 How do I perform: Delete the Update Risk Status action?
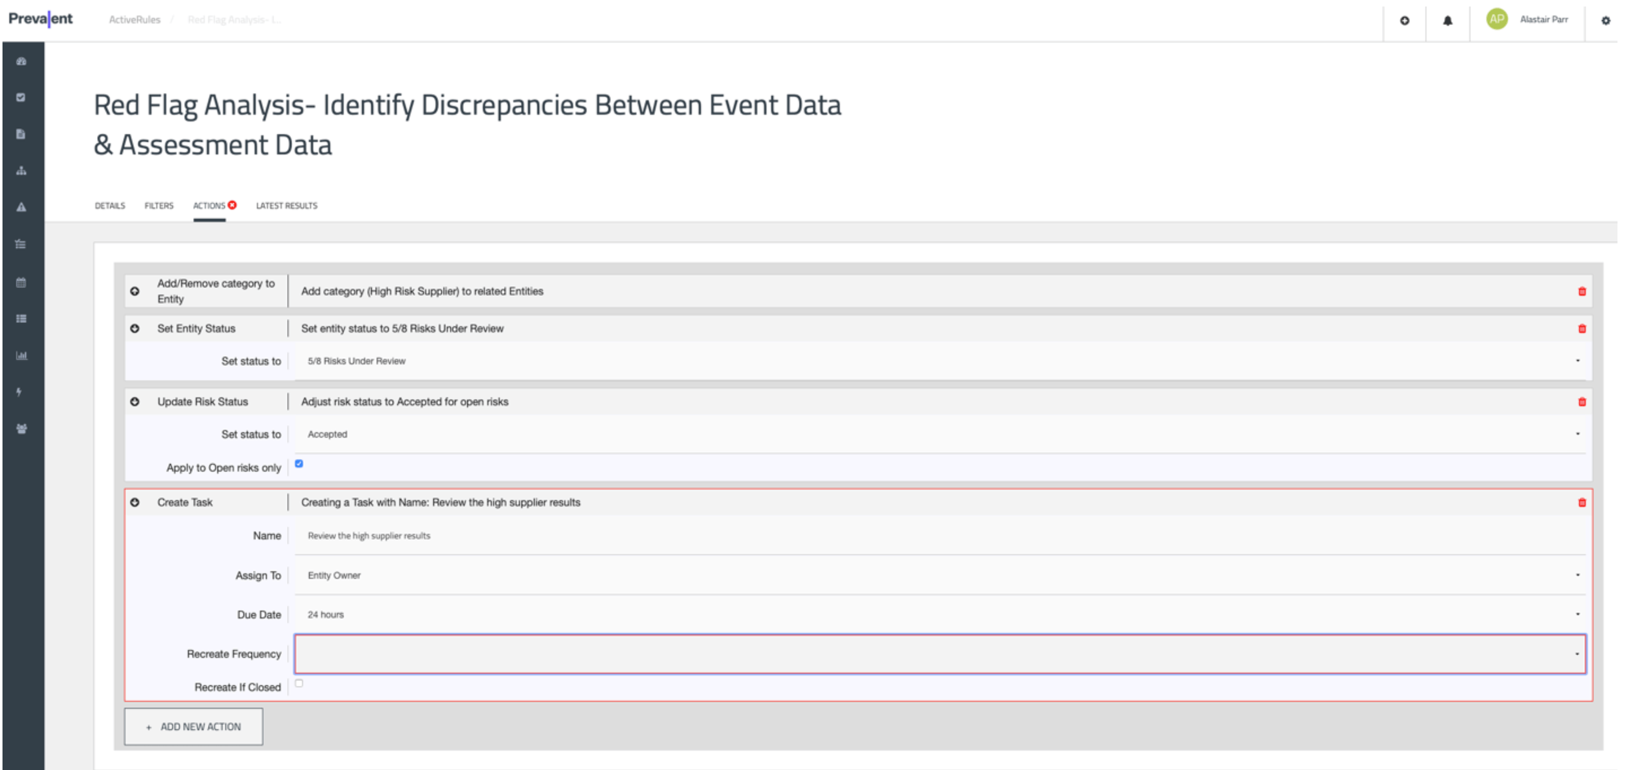click(1582, 402)
